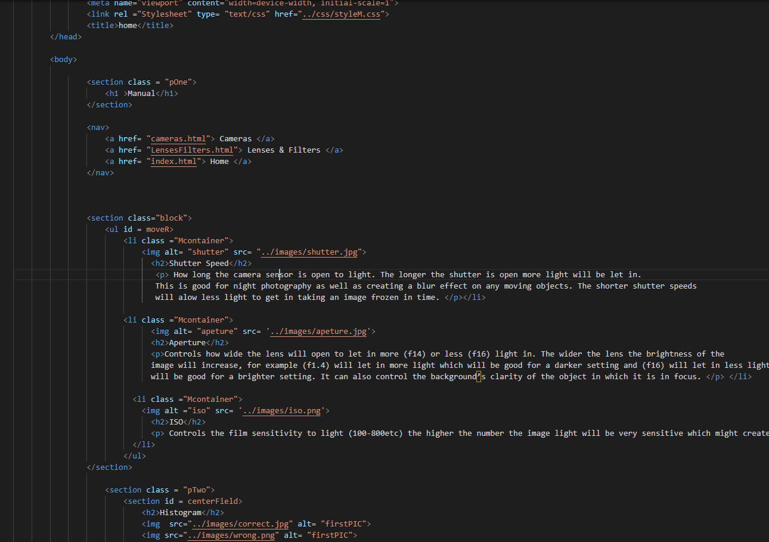Open the shutter.jpg image path link

point(308,252)
